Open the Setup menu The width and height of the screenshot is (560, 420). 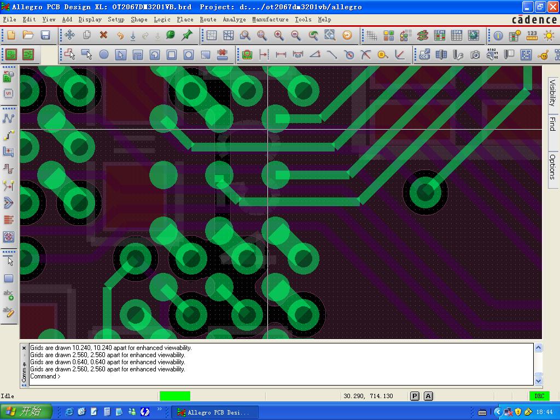pyautogui.click(x=116, y=19)
